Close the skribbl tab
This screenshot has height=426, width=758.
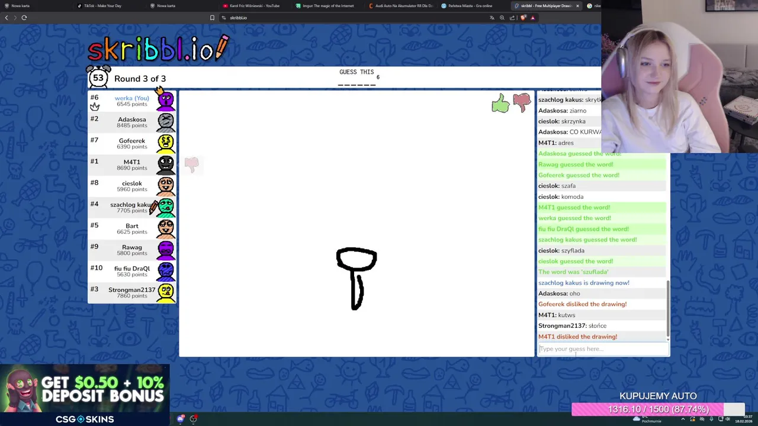[577, 6]
